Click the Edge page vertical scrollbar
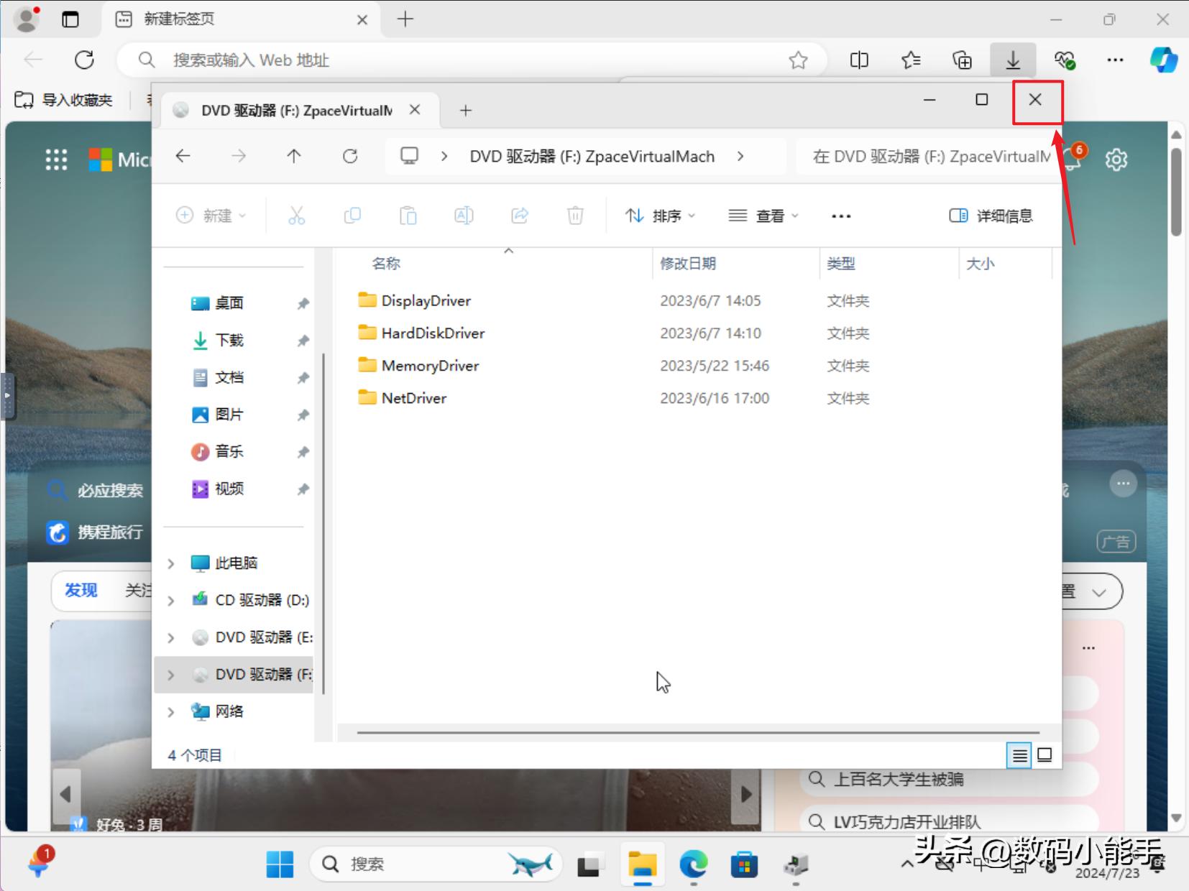Screen dimensions: 1189x891 point(1176,194)
